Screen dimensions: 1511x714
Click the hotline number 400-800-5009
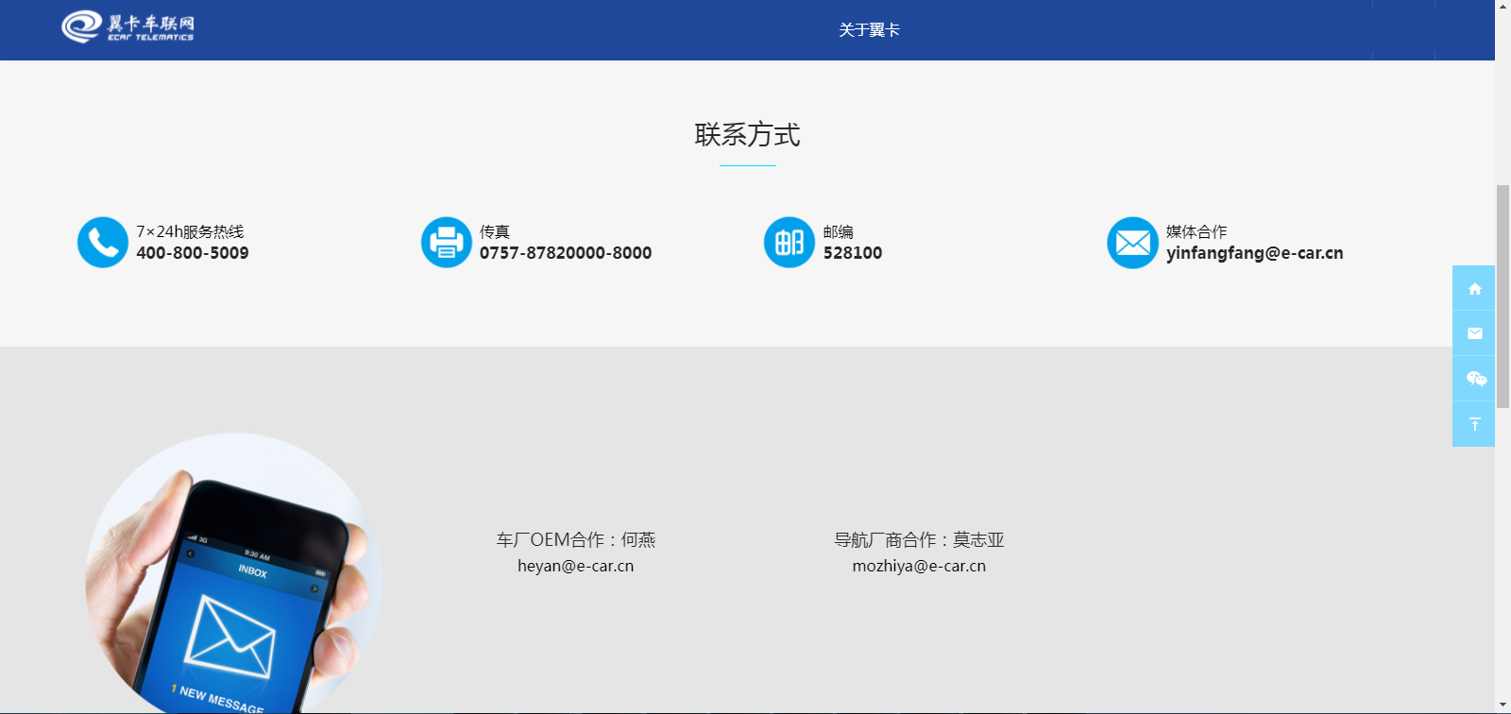point(193,253)
